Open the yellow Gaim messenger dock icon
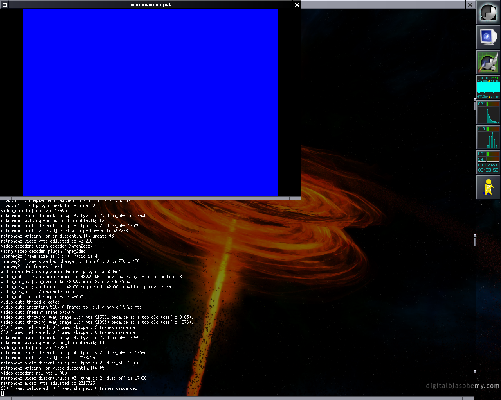The width and height of the screenshot is (501, 400). coord(488,187)
